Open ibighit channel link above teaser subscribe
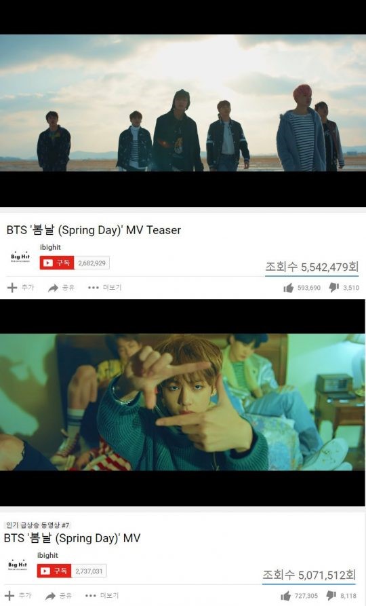 point(50,247)
